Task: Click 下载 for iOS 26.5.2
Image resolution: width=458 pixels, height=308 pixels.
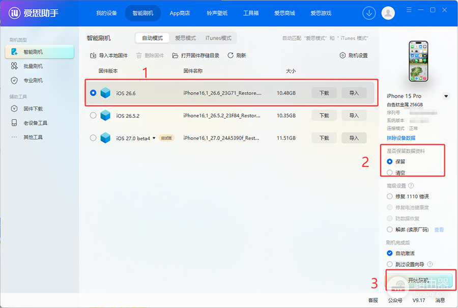Action: point(324,116)
